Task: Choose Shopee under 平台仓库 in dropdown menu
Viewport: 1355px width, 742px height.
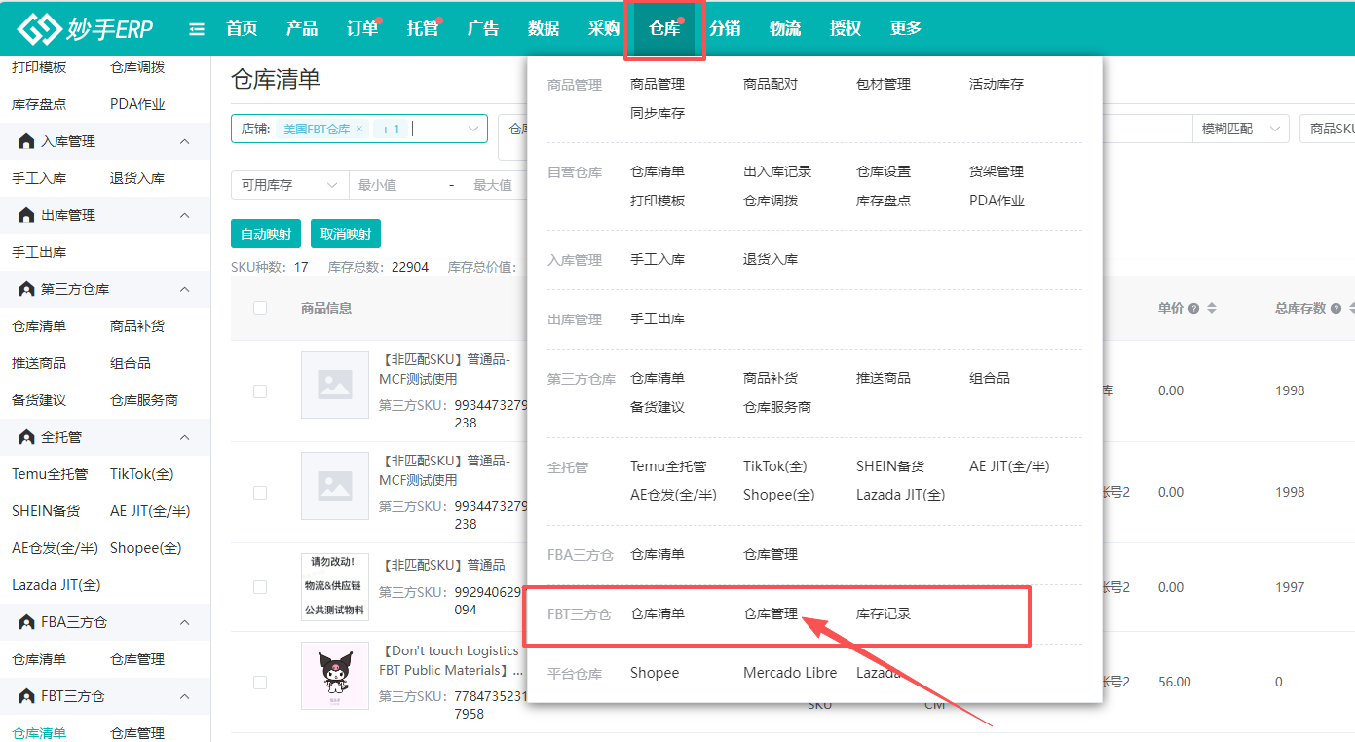Action: coord(655,674)
